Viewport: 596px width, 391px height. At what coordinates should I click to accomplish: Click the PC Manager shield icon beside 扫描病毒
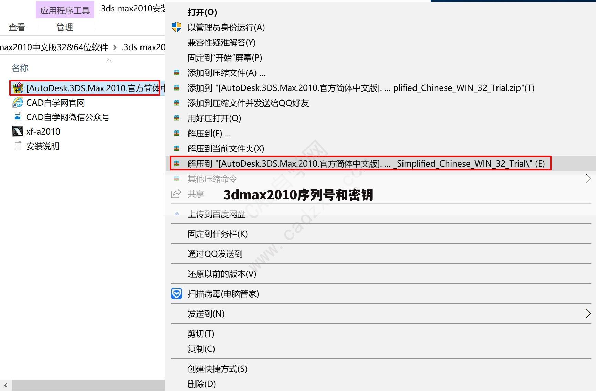[177, 294]
